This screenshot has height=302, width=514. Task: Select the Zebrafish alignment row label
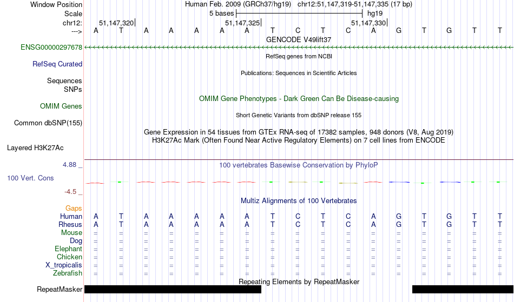68,273
